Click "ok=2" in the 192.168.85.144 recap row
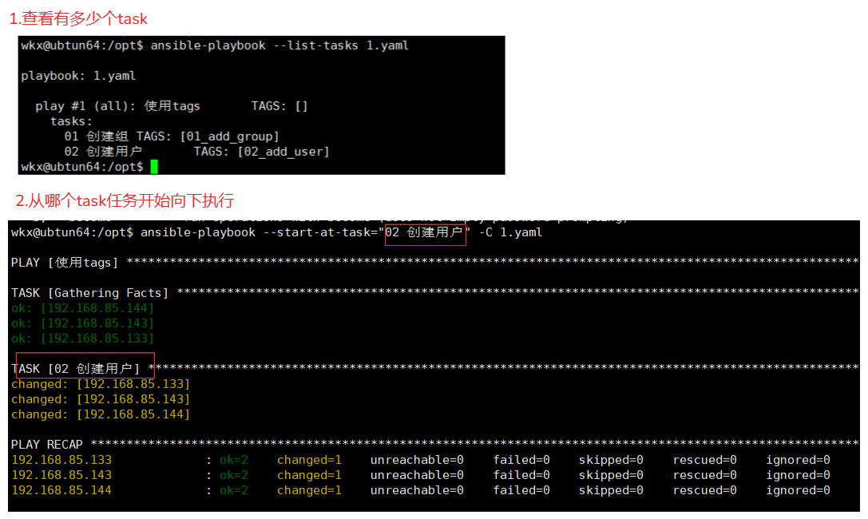 234,490
